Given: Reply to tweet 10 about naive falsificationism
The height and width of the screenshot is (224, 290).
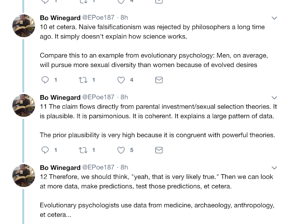Looking at the screenshot, I should click(45, 80).
